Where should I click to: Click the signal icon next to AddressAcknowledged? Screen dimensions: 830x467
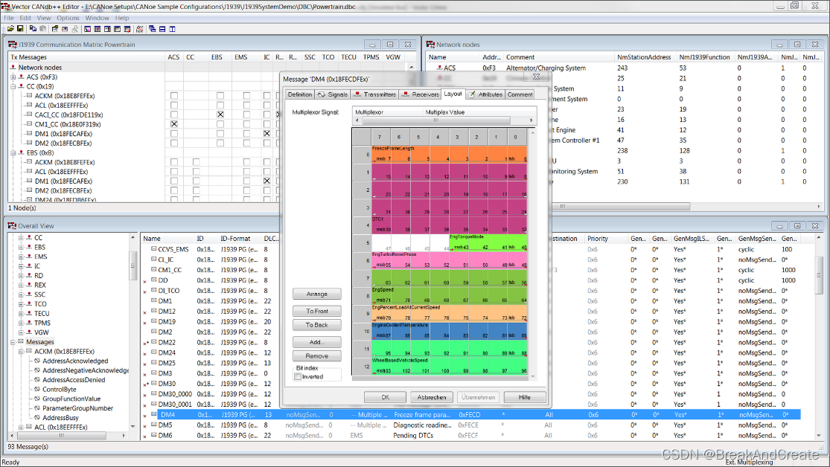(x=37, y=361)
